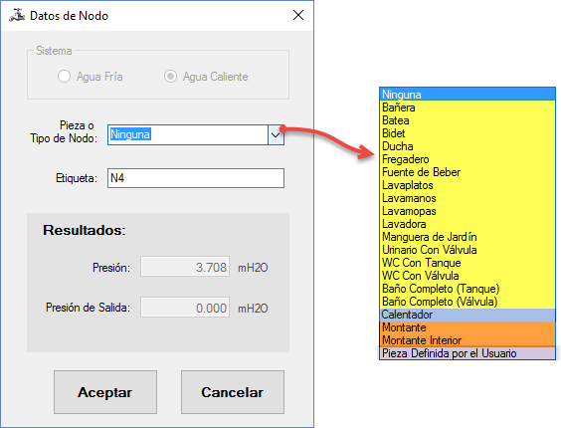This screenshot has height=428, width=561.
Task: Click the Etiqueta input field with N4
Action: point(196,178)
